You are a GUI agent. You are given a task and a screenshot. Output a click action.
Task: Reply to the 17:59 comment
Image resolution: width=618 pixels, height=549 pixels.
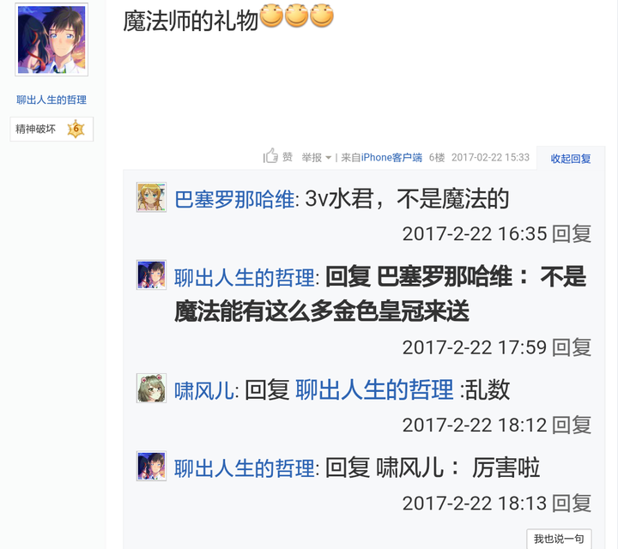click(x=572, y=347)
